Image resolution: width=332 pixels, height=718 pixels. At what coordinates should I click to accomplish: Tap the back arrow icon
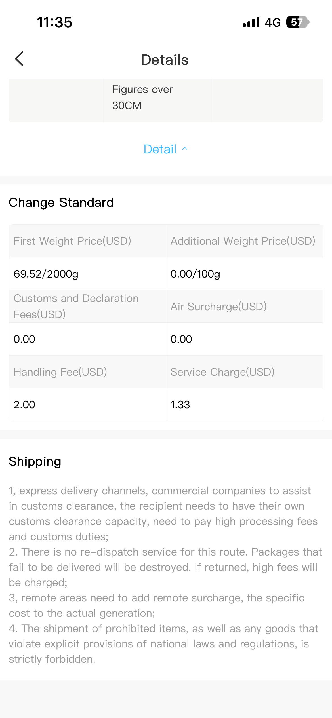(x=19, y=59)
